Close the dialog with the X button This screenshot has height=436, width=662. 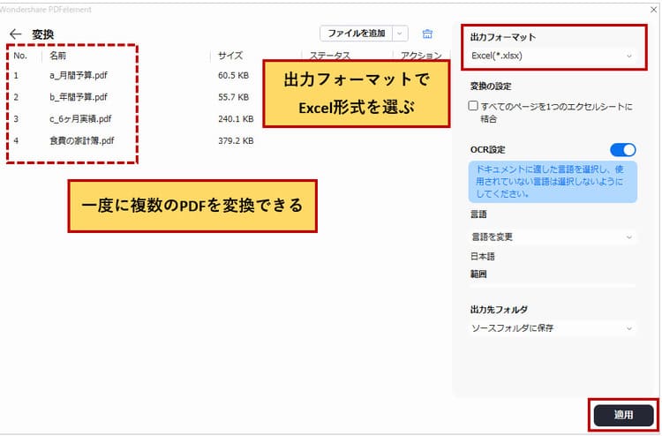pos(653,10)
